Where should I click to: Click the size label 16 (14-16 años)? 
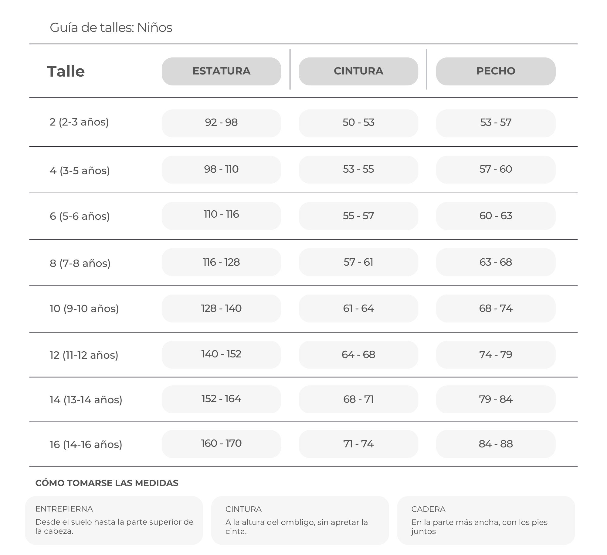coord(86,444)
